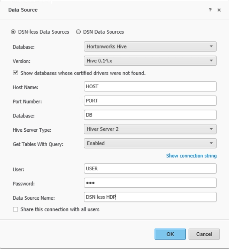
Task: Open the Hive Server Type dropdown
Action: (150, 129)
